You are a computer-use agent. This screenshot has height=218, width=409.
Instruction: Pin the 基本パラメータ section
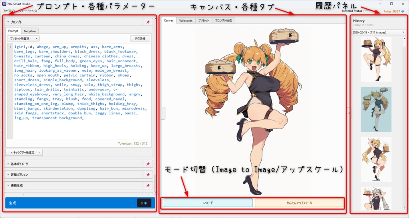tap(148, 164)
